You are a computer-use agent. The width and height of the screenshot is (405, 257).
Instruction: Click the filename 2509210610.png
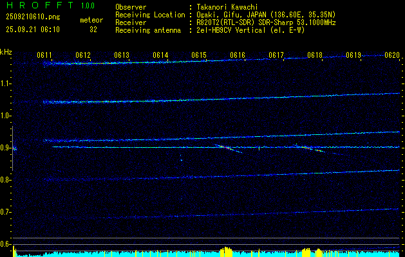pos(33,17)
